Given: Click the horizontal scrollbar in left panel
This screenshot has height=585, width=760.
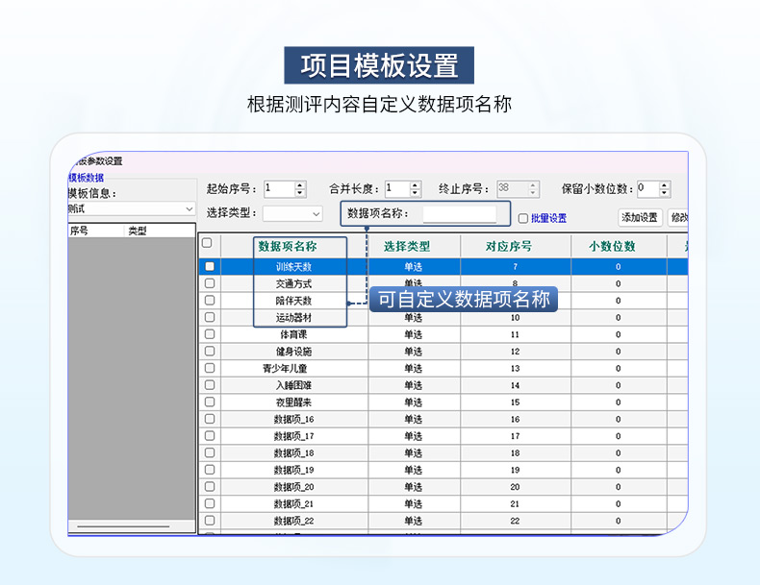Looking at the screenshot, I should click(122, 526).
